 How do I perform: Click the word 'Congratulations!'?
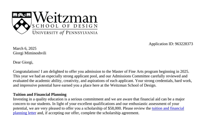point(26,72)
